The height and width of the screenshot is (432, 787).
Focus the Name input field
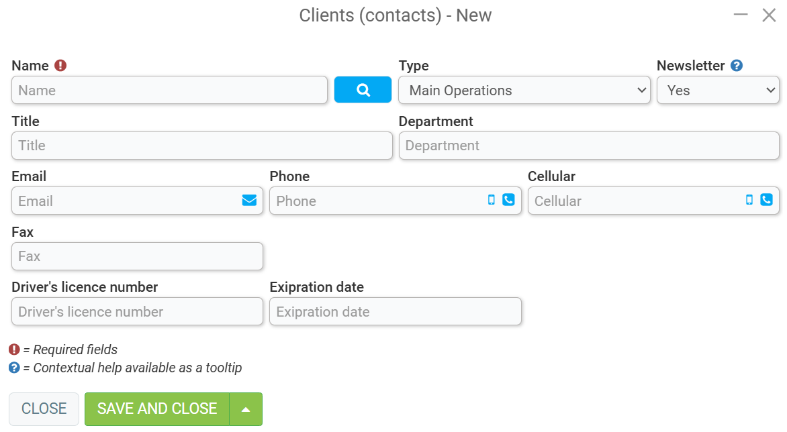click(170, 90)
